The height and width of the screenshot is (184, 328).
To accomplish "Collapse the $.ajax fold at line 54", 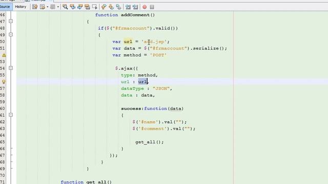I will click(11, 68).
